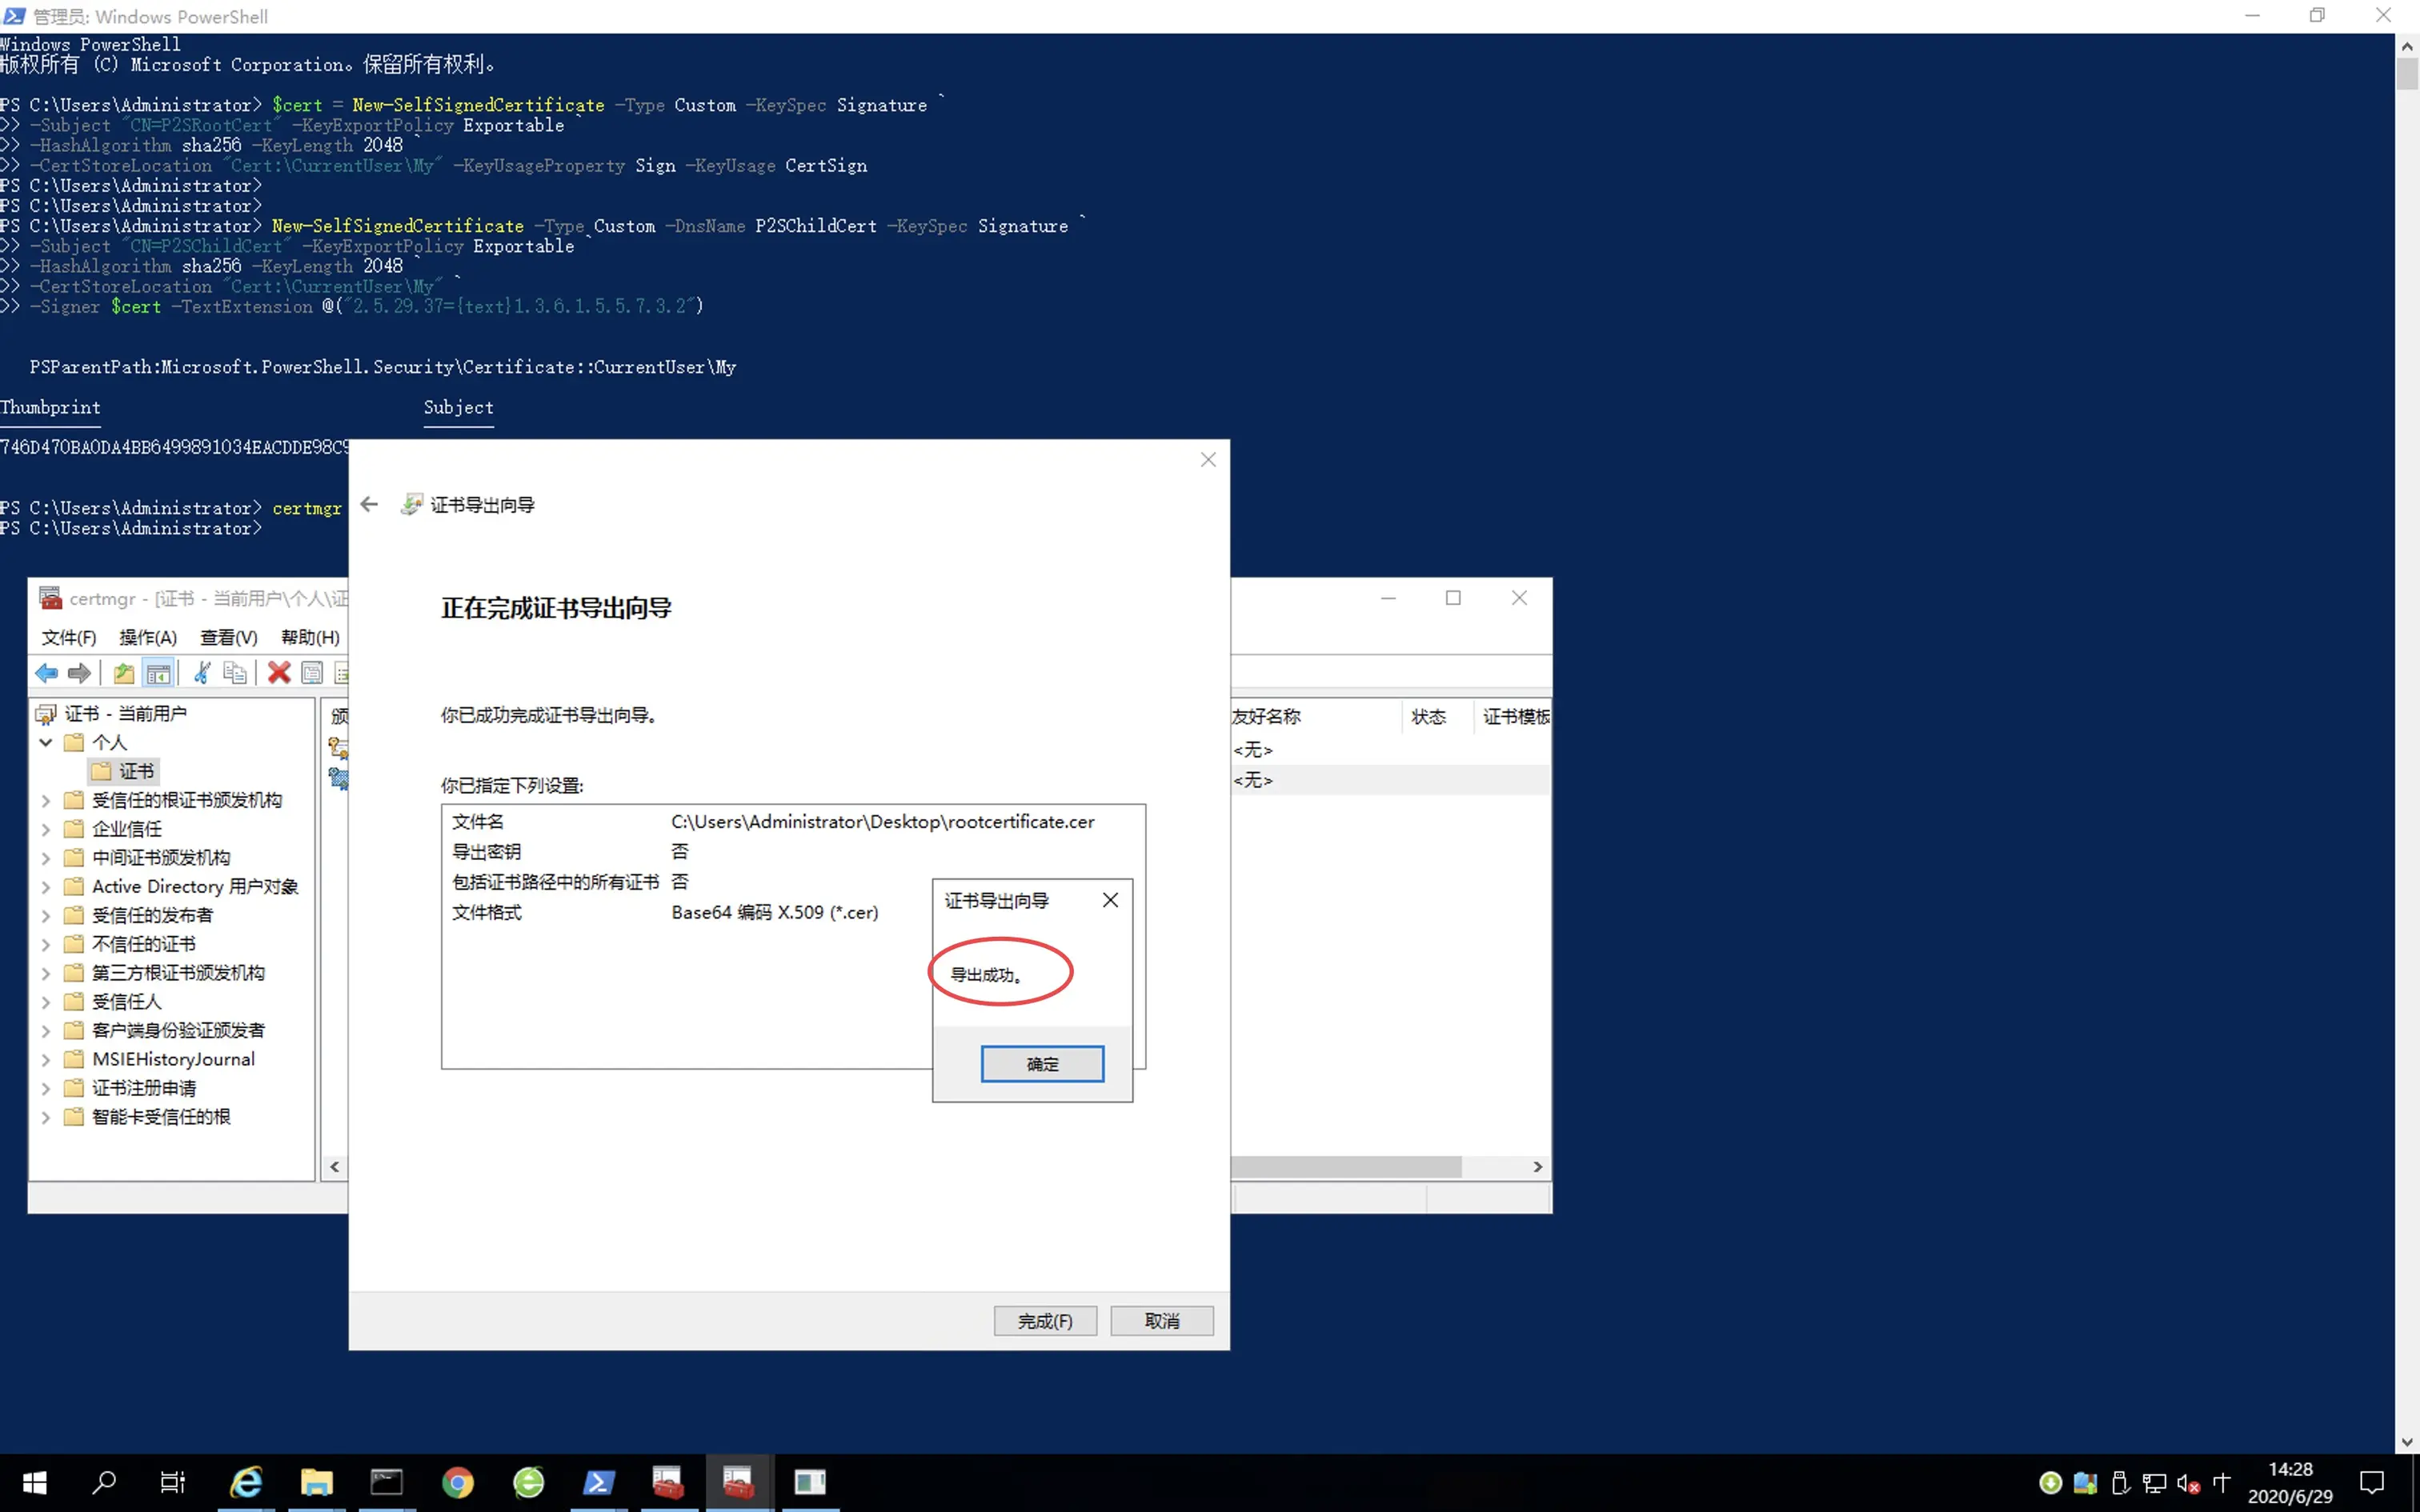Click the blue back arrow in certmgr toolbar
2420x1512 pixels.
(46, 673)
